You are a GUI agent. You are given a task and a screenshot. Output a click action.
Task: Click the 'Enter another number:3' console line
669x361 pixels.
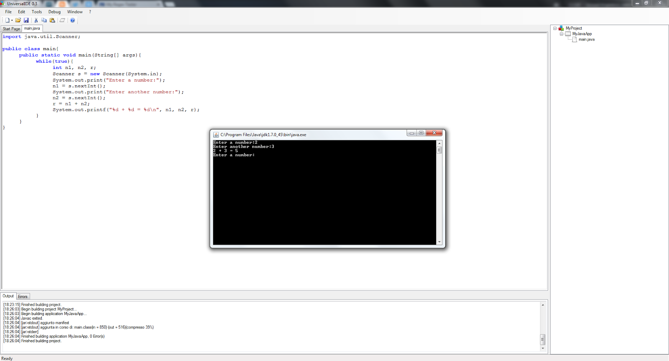tap(244, 147)
